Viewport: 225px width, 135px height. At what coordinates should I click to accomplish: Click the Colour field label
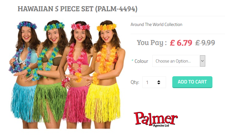(x=141, y=61)
